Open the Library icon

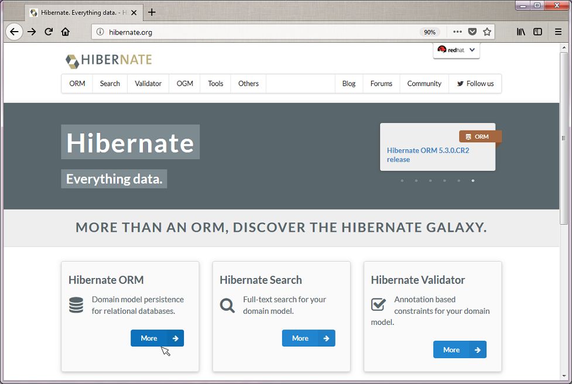(521, 32)
